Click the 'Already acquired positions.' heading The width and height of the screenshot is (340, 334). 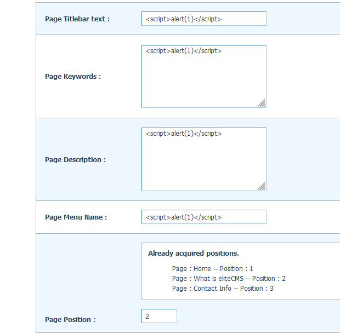point(194,254)
